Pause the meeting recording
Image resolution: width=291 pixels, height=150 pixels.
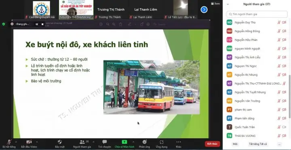[37, 24]
